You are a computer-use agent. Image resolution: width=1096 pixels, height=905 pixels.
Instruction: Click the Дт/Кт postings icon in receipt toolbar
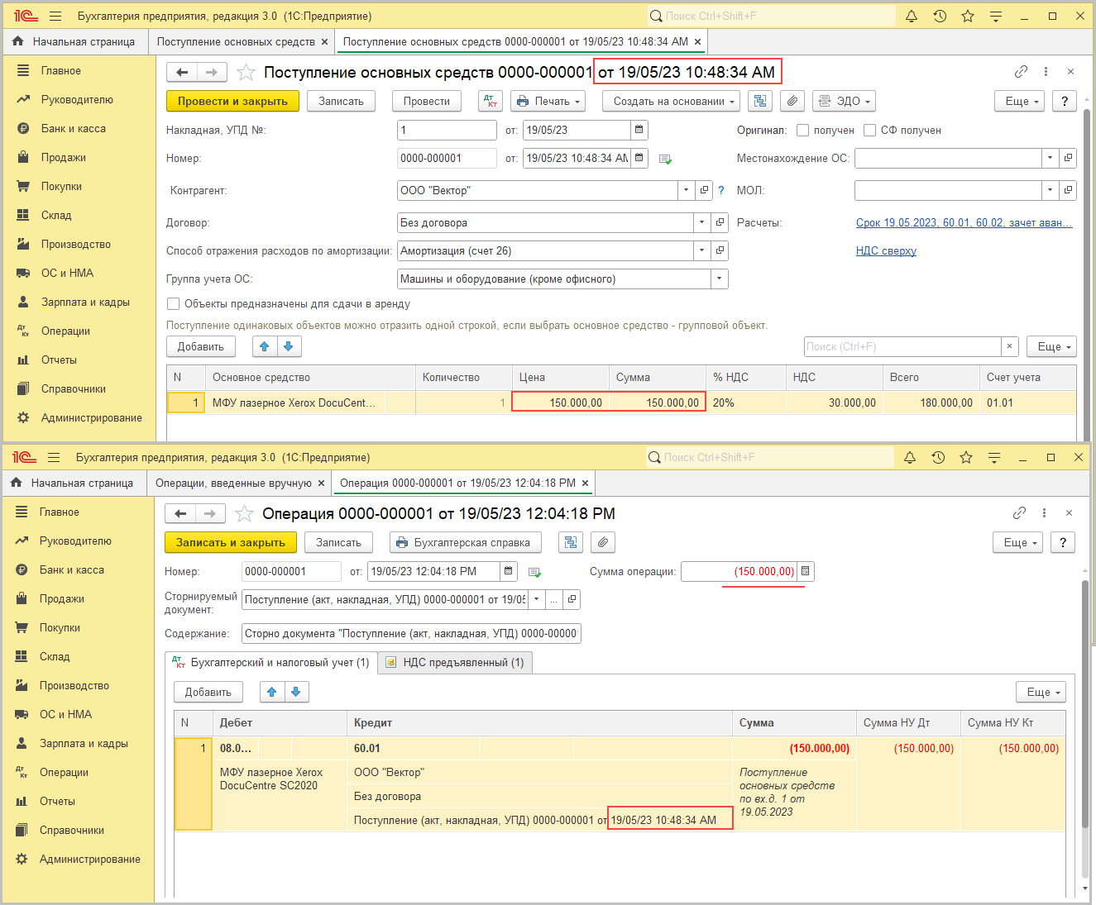click(491, 101)
